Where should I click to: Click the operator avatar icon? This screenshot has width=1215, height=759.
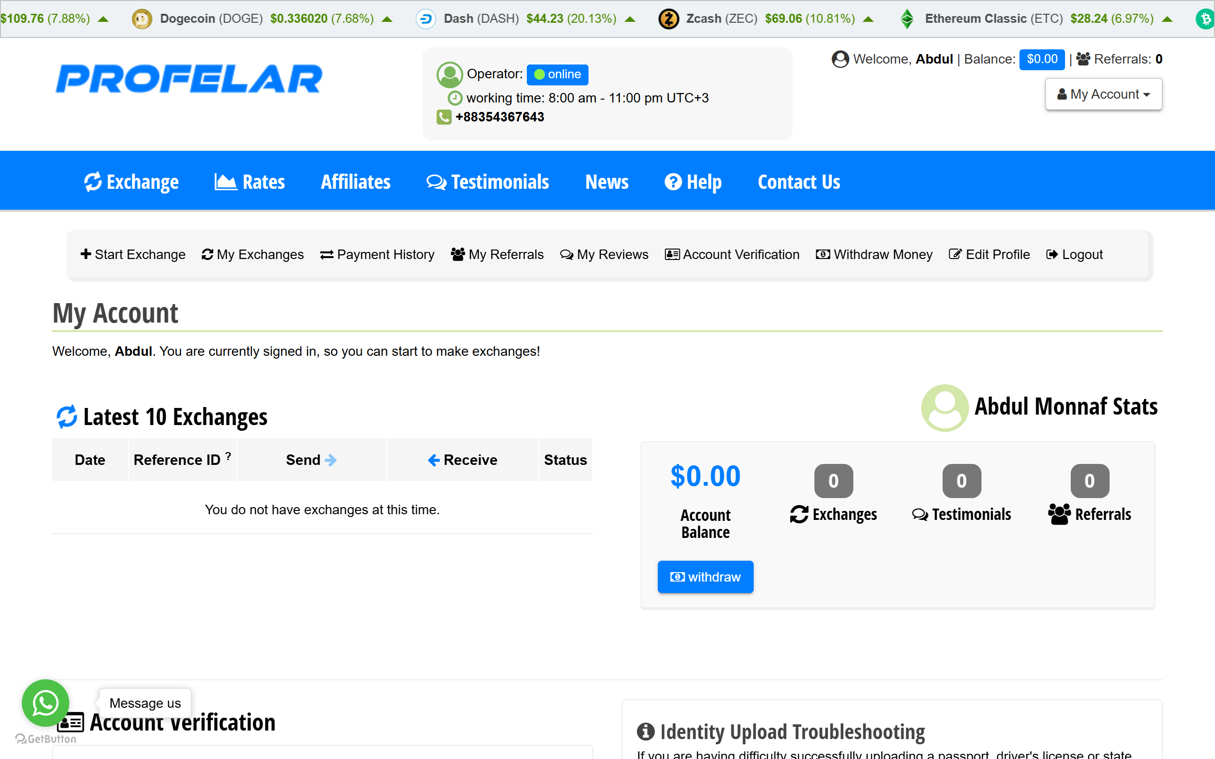(x=449, y=75)
